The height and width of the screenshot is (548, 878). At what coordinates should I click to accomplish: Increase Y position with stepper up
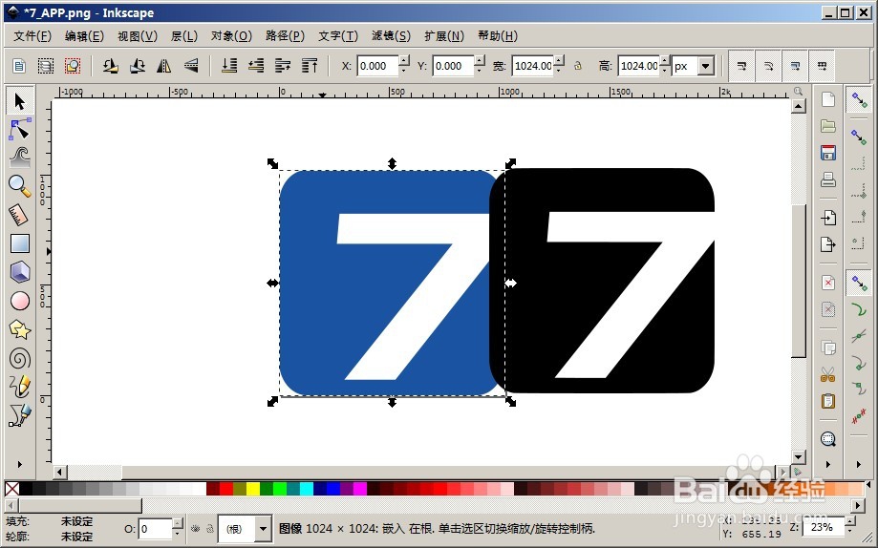480,60
